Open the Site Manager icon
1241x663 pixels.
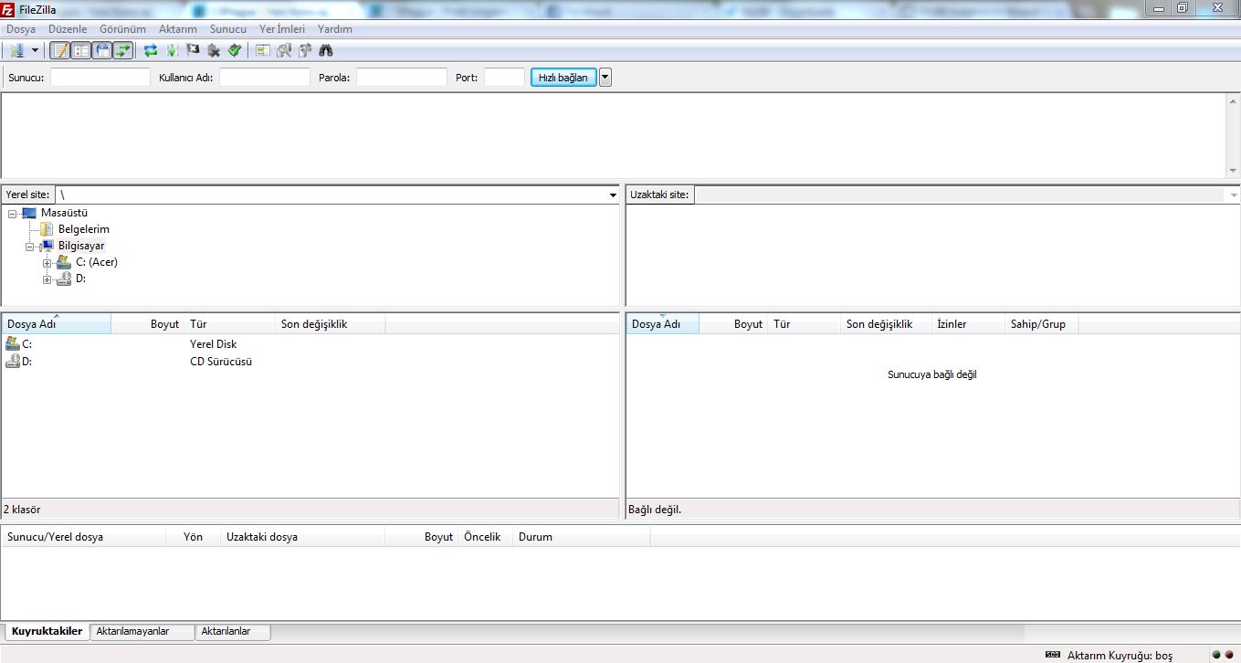point(17,51)
